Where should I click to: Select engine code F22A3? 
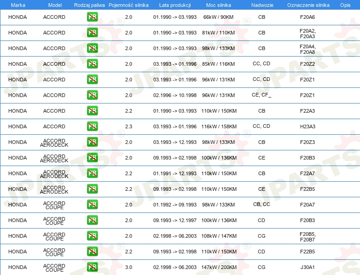pyautogui.click(x=308, y=111)
